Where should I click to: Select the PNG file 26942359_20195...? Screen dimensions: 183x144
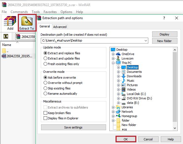[17, 56]
